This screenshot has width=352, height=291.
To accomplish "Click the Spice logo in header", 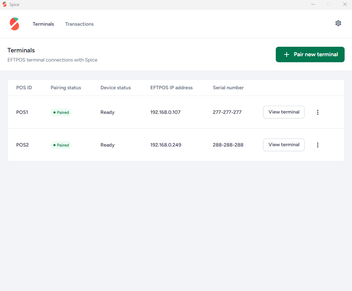I will (14, 24).
